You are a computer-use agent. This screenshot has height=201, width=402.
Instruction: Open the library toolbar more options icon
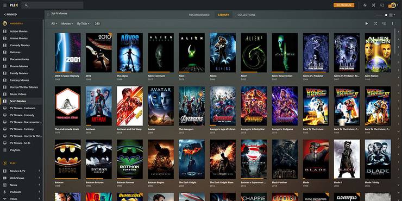pyautogui.click(x=392, y=23)
